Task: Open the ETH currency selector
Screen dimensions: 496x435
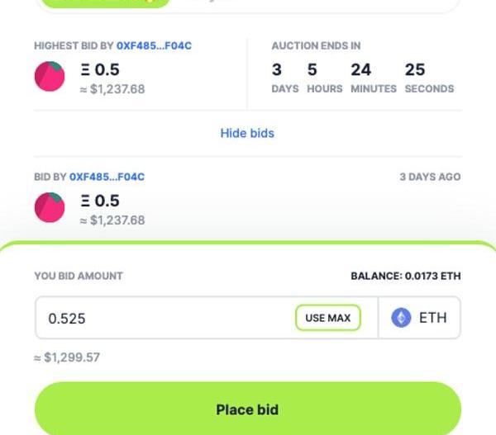Action: coord(420,318)
